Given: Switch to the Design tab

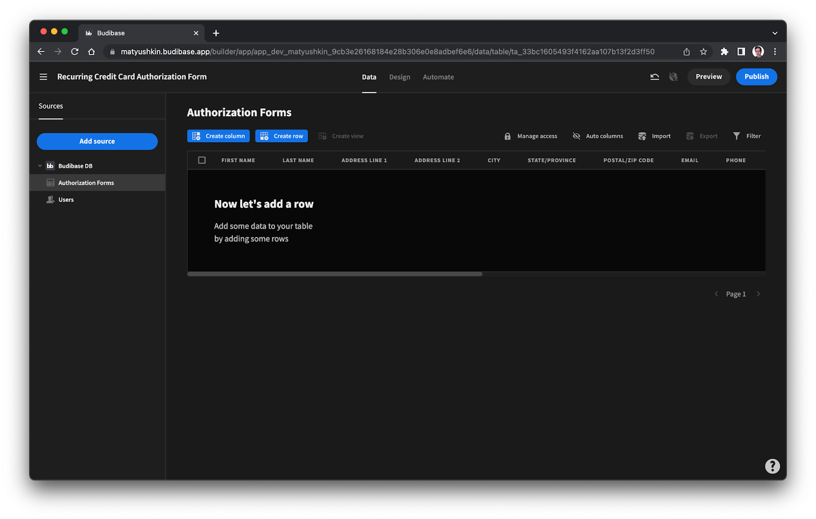Looking at the screenshot, I should [399, 77].
